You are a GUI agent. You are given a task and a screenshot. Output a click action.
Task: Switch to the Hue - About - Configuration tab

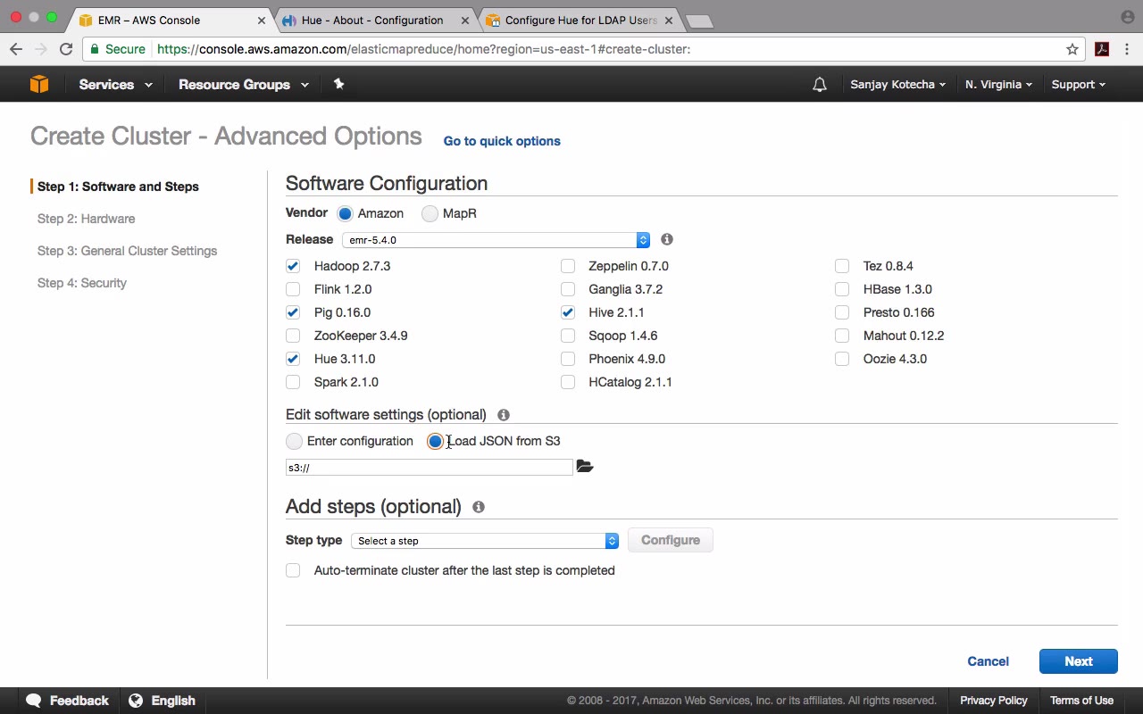point(372,20)
